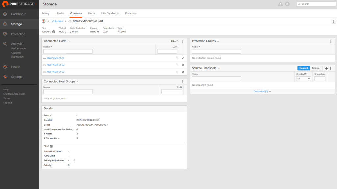Disconnect host MW-PXMX-01-02
Viewport: 337px width, 189px height.
pos(183,65)
